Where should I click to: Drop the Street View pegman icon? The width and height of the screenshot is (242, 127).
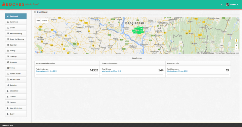point(236,41)
